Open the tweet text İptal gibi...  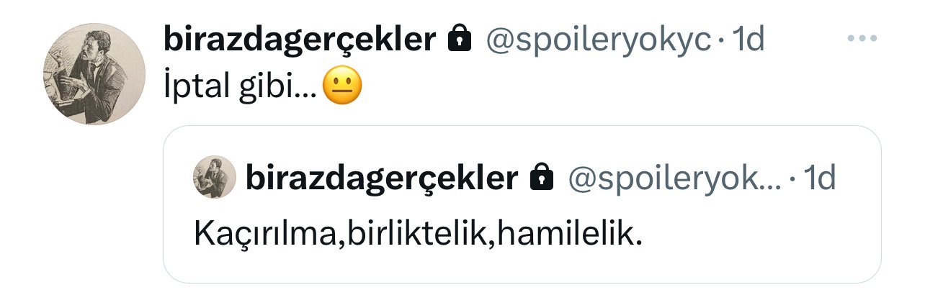(x=241, y=88)
